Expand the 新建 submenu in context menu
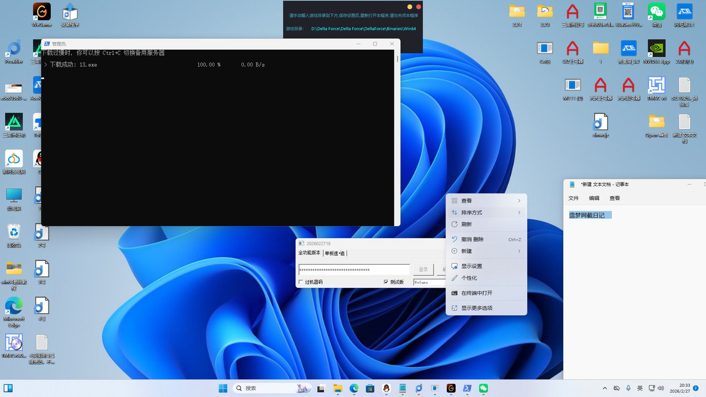 tap(486, 251)
